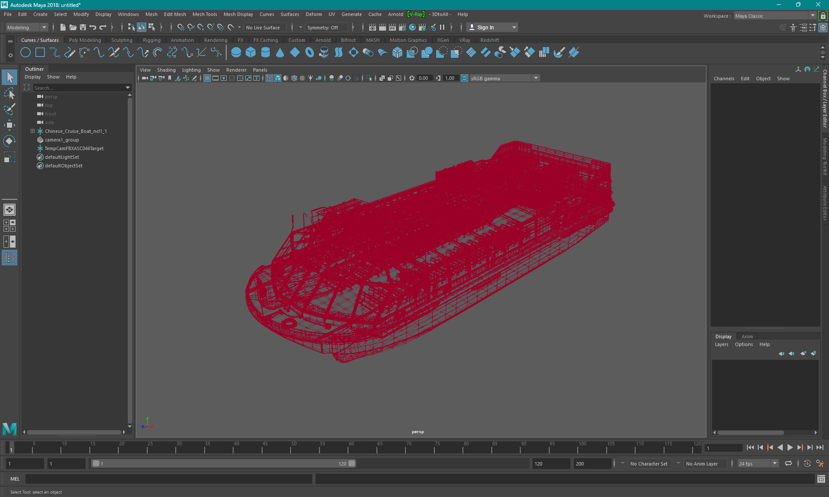Switch to the Rigging shelf tab
829x497 pixels.
tap(152, 40)
